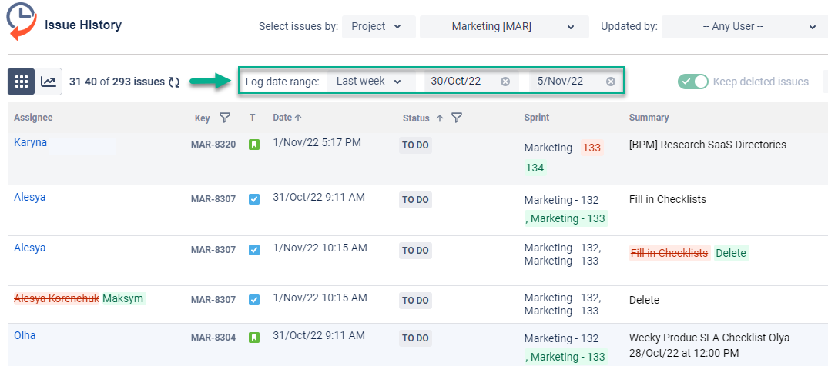Click the date 1/Nov/22 5:17 PM
828x366 pixels.
pos(317,142)
